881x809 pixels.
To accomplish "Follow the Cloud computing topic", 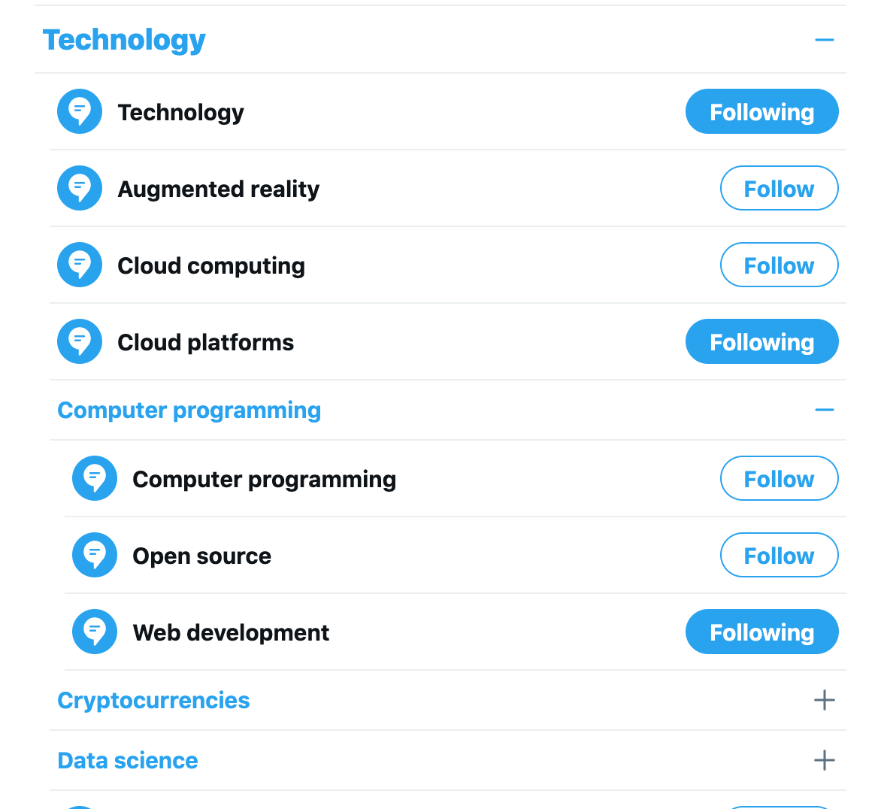I will tap(779, 265).
